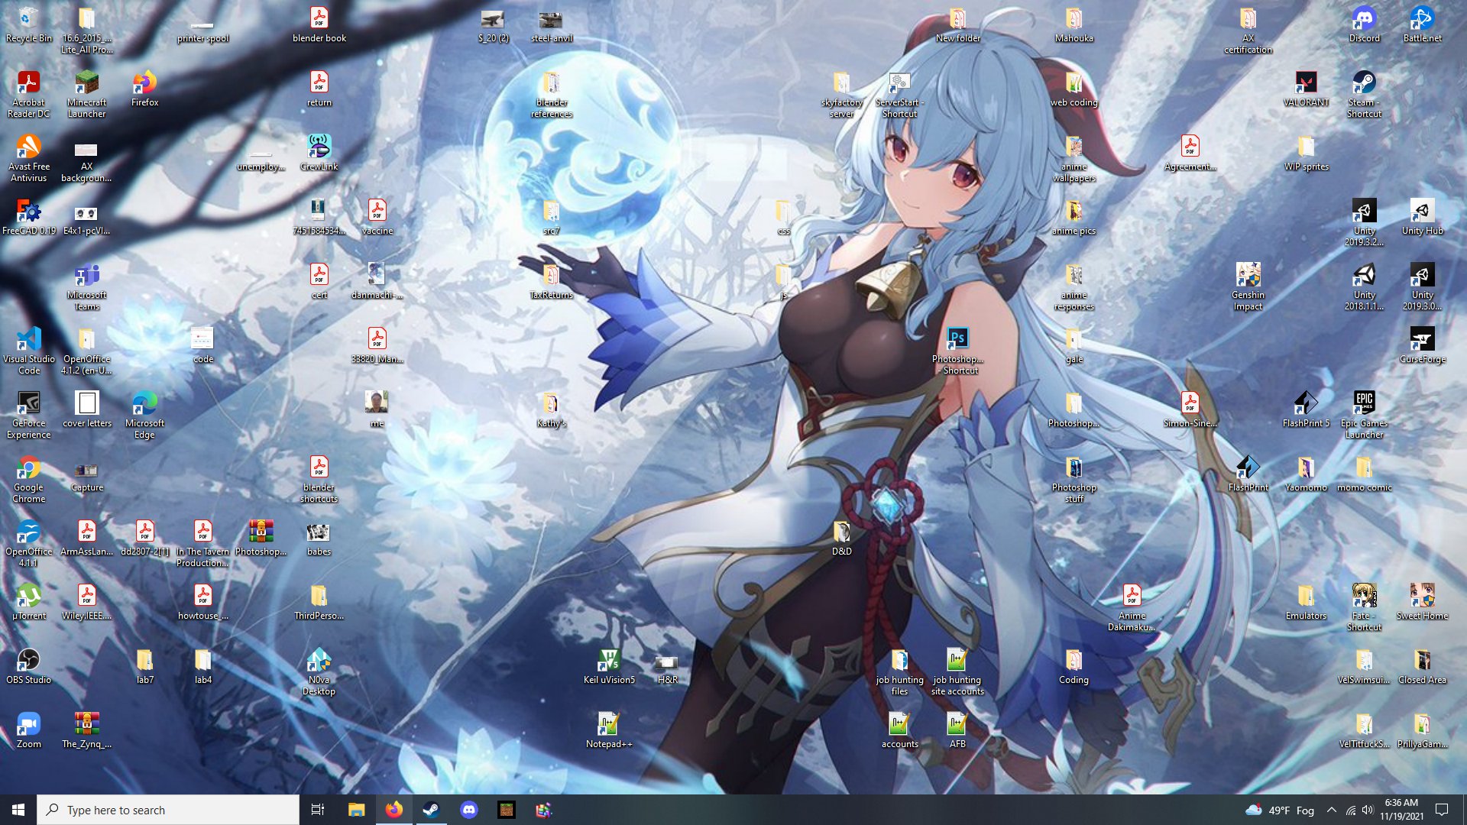Viewport: 1467px width, 825px height.
Task: Click the taskbar search box
Action: [x=168, y=810]
